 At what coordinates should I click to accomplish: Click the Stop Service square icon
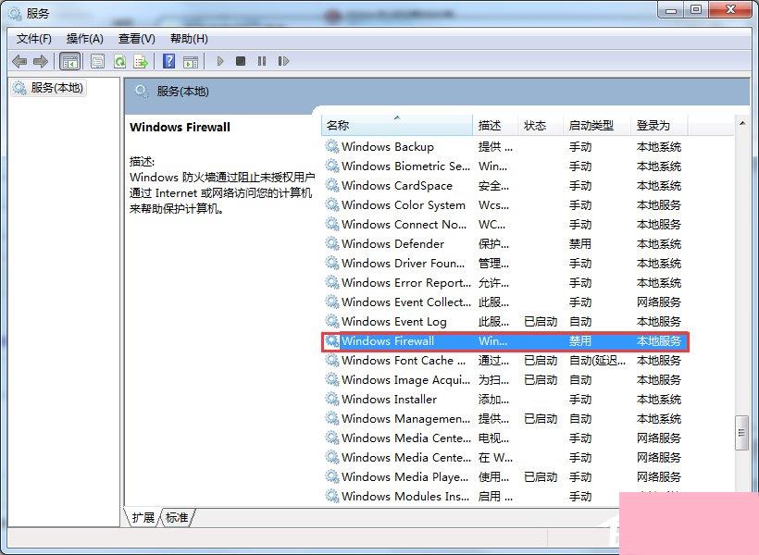(x=241, y=61)
